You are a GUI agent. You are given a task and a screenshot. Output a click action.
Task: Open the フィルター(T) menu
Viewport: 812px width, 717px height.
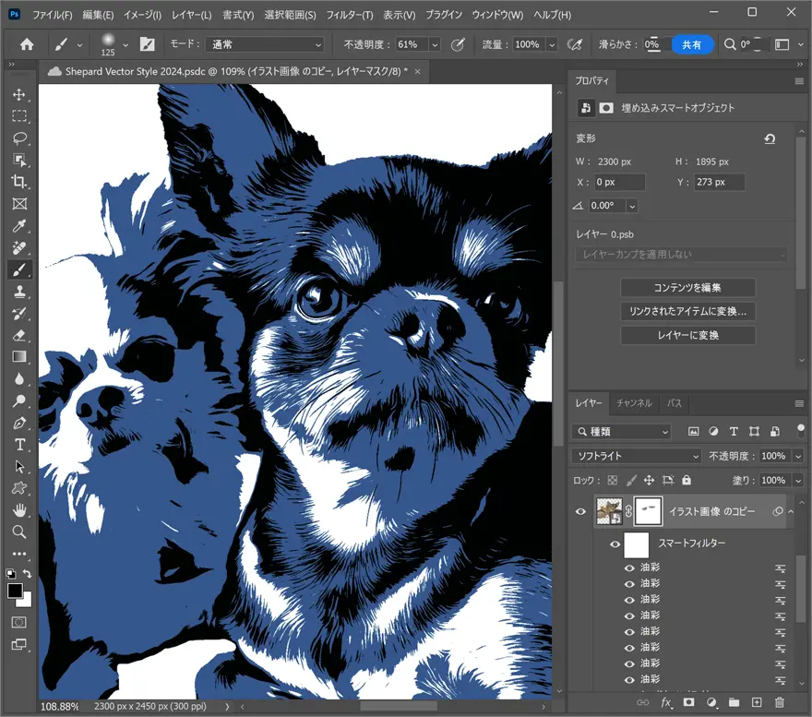350,16
